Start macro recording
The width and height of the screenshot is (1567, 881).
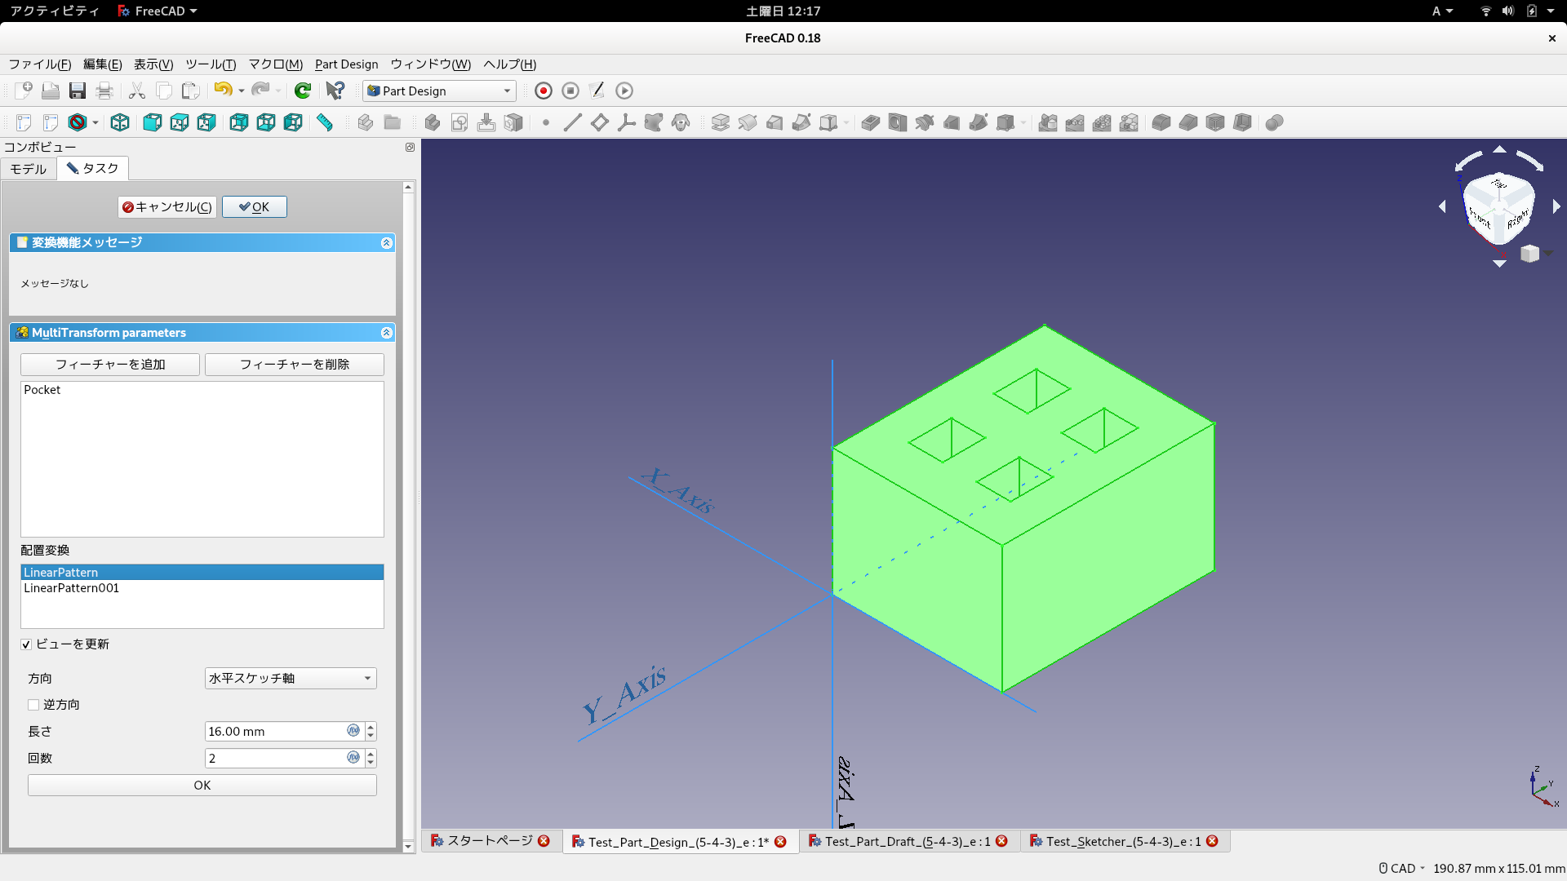(x=543, y=91)
